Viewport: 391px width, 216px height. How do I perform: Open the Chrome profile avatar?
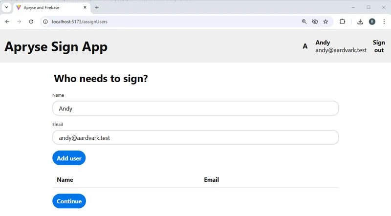(372, 22)
